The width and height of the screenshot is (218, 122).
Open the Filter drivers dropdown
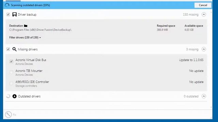25,38
